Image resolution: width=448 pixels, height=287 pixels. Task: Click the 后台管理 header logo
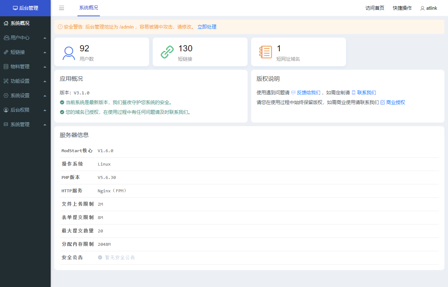[25, 8]
